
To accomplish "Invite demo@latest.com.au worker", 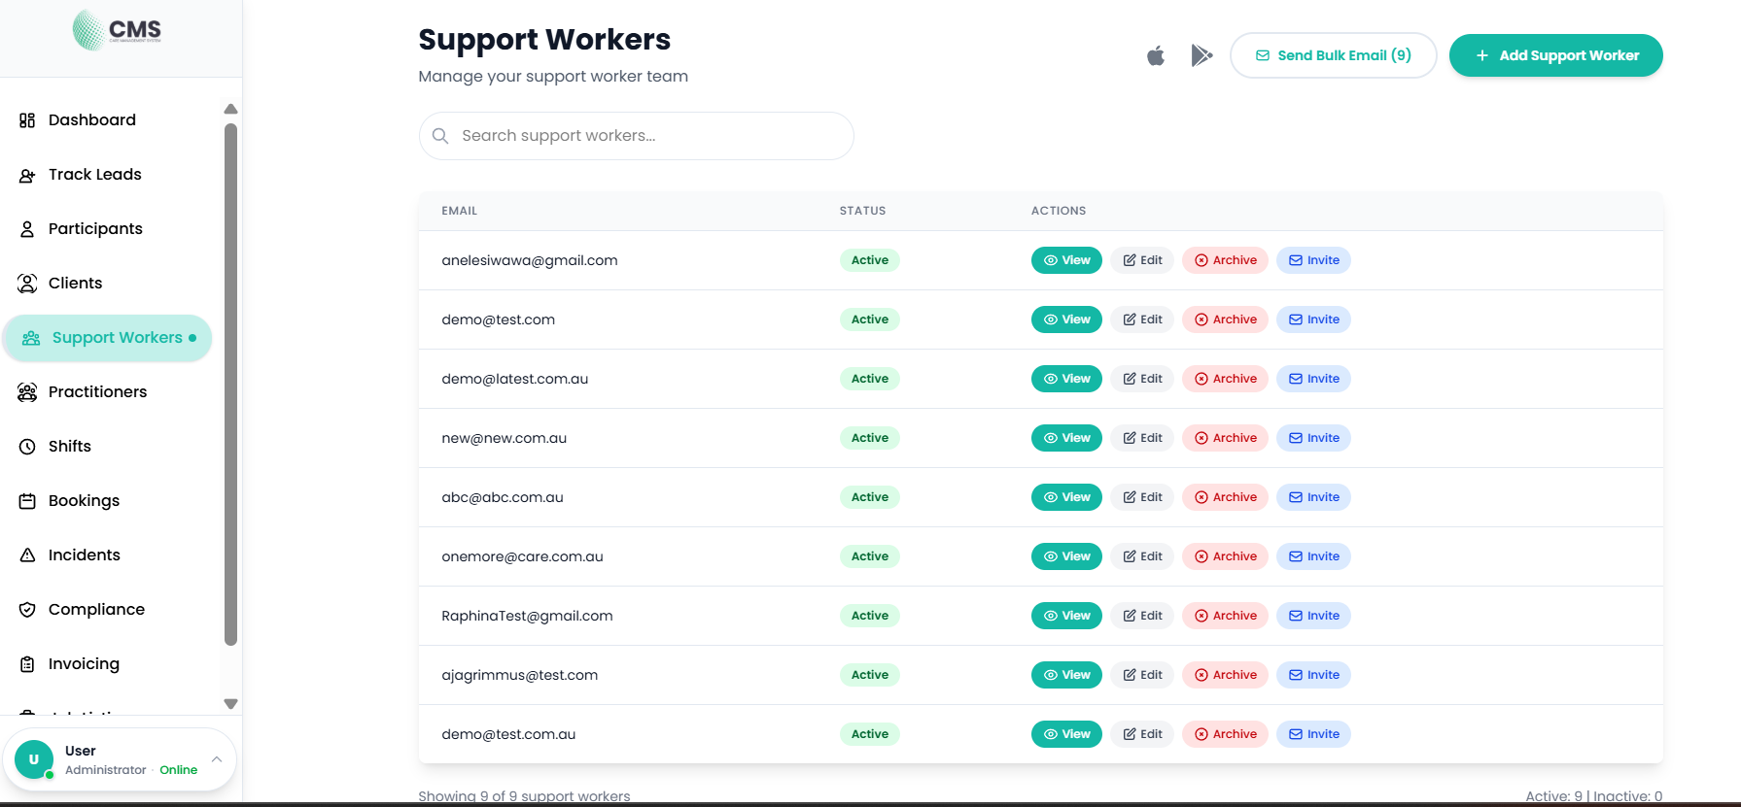I will click(1313, 379).
